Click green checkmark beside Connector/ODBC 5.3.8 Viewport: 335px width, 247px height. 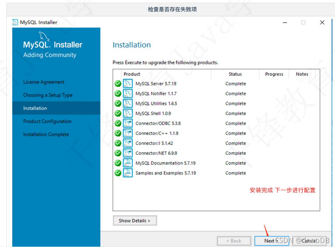[118, 123]
